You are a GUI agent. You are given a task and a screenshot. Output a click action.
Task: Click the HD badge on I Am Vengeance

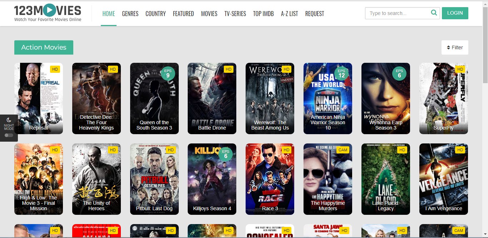coord(460,150)
